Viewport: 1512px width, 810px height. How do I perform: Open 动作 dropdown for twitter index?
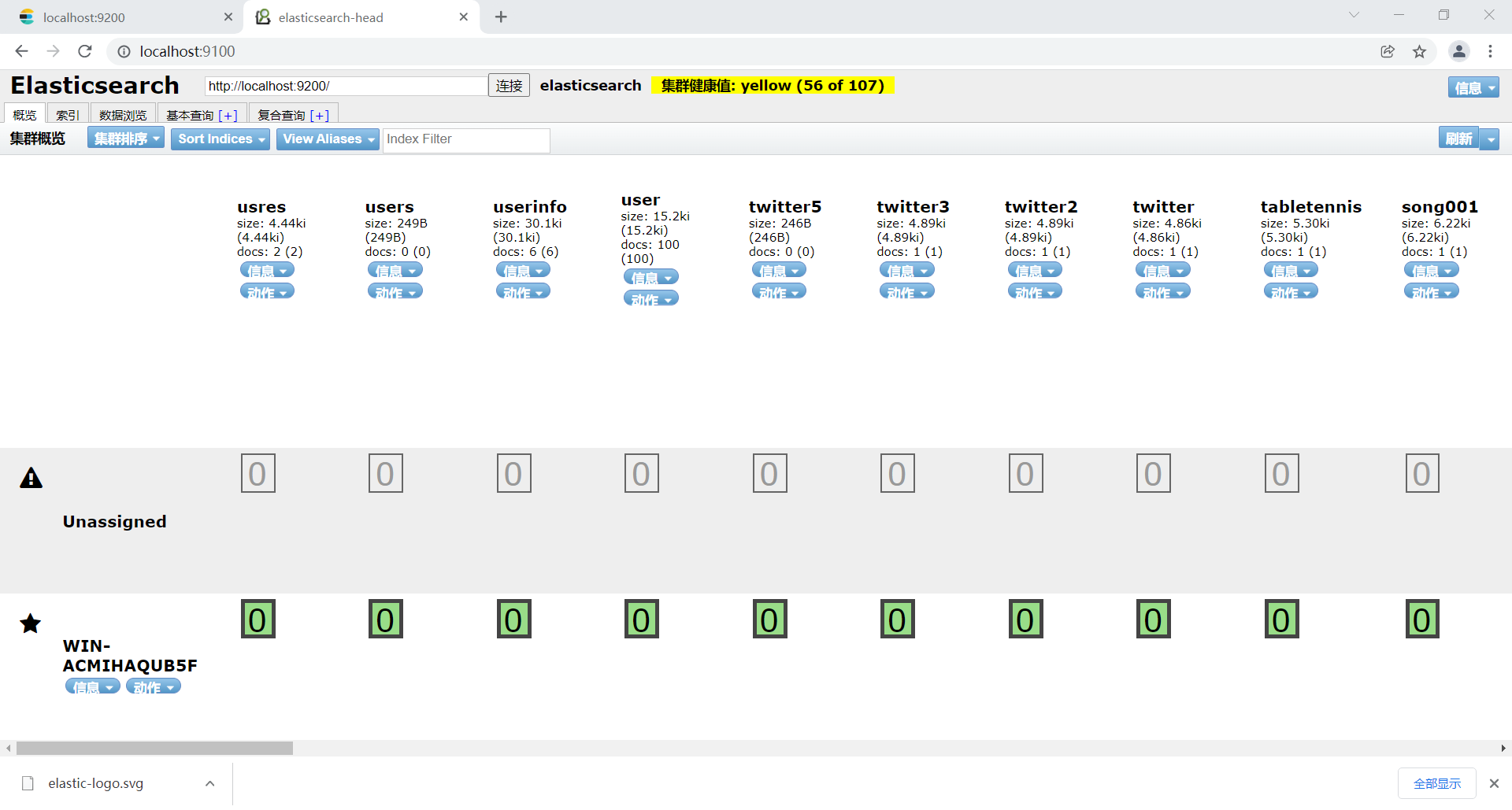pyautogui.click(x=1163, y=291)
